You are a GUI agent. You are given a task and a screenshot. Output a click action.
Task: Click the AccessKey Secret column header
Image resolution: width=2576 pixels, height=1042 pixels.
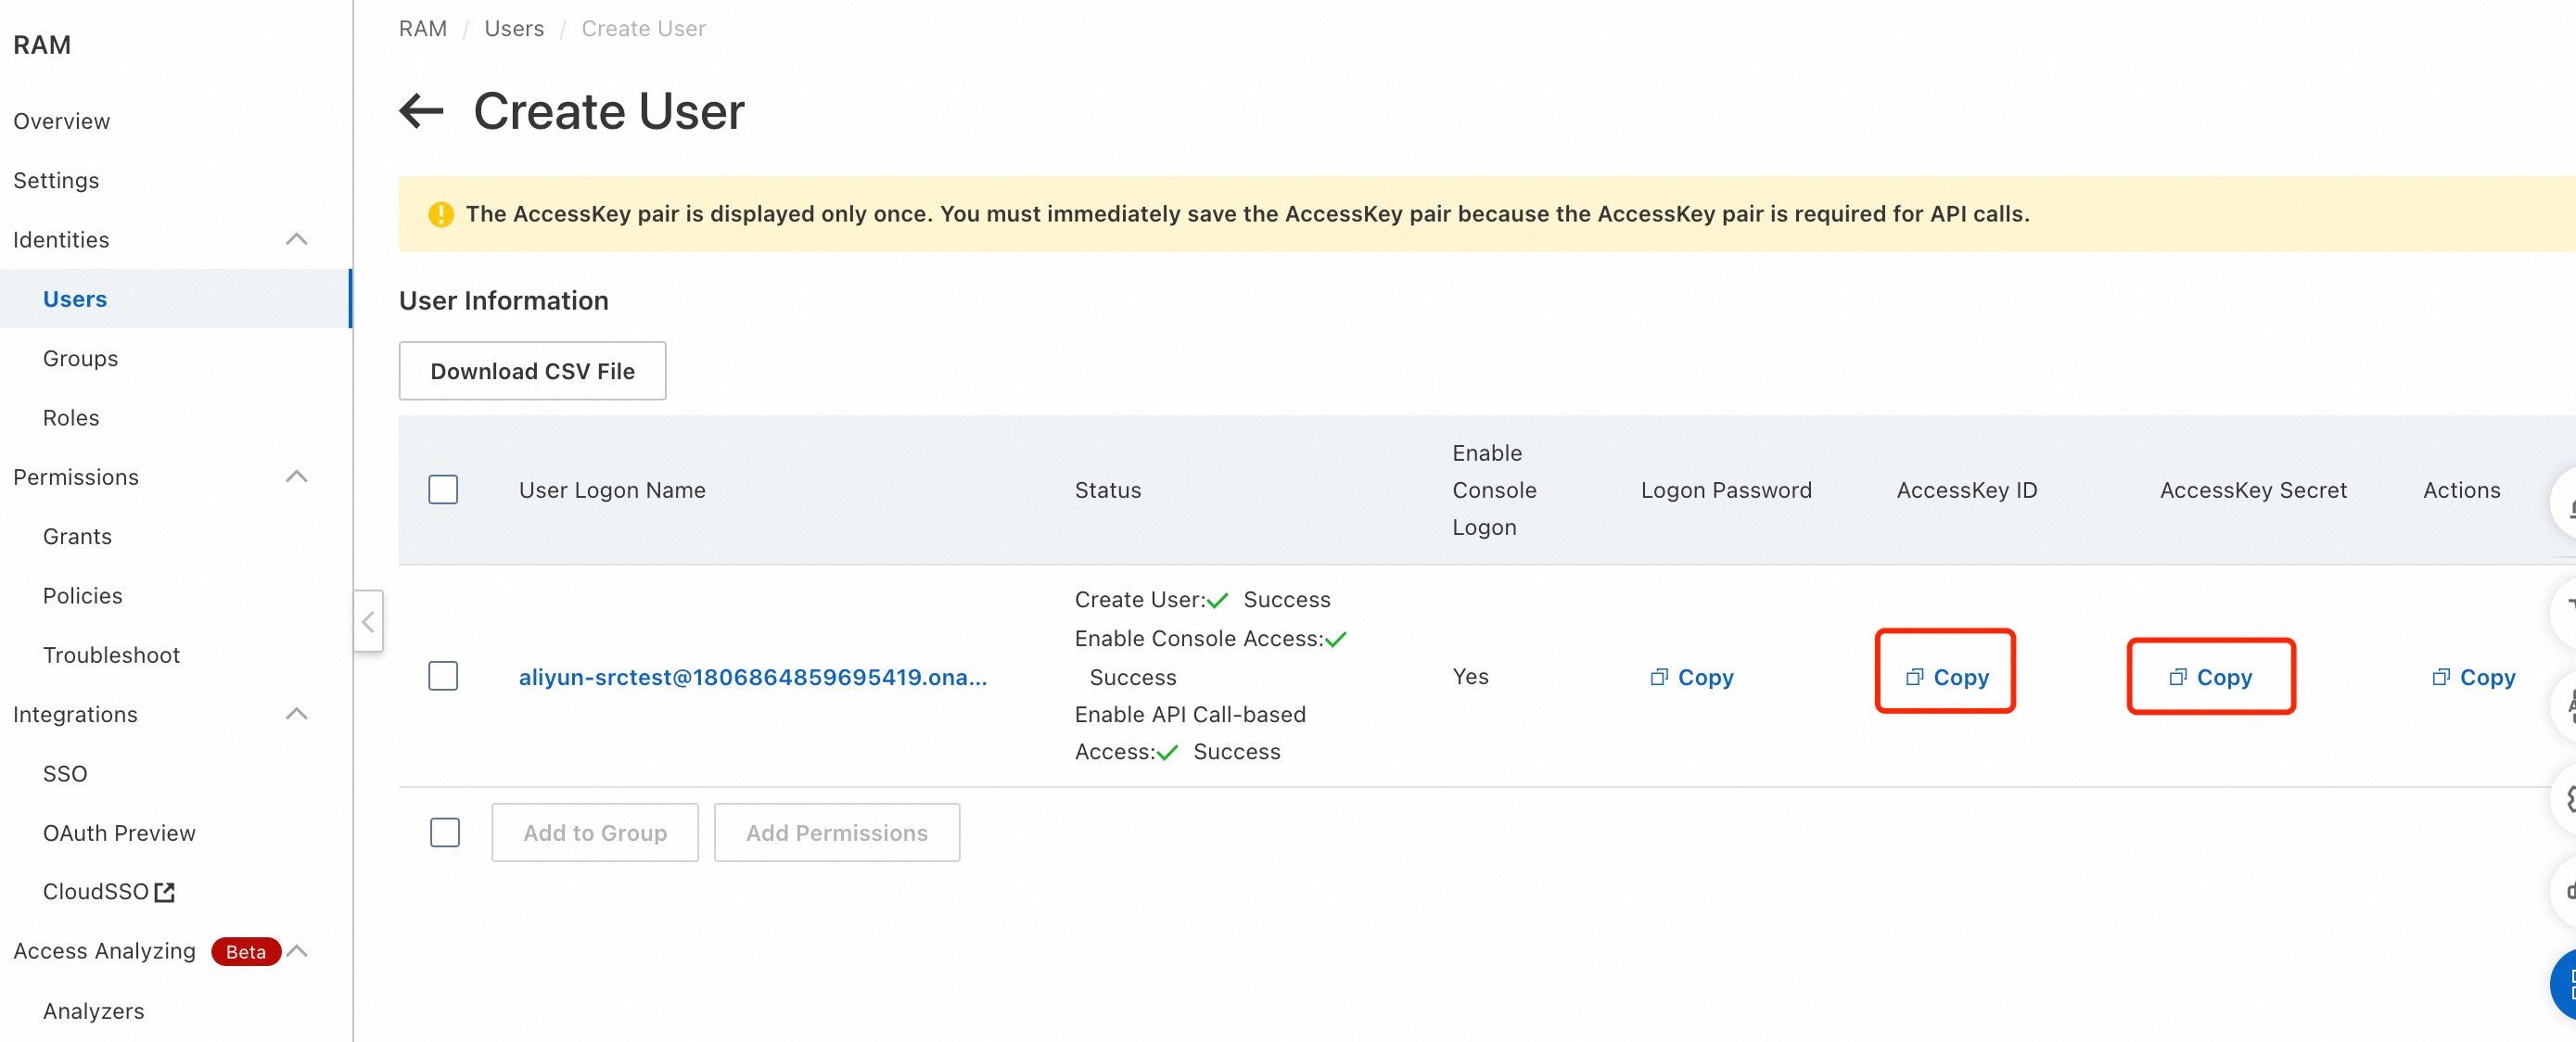[x=2253, y=490]
